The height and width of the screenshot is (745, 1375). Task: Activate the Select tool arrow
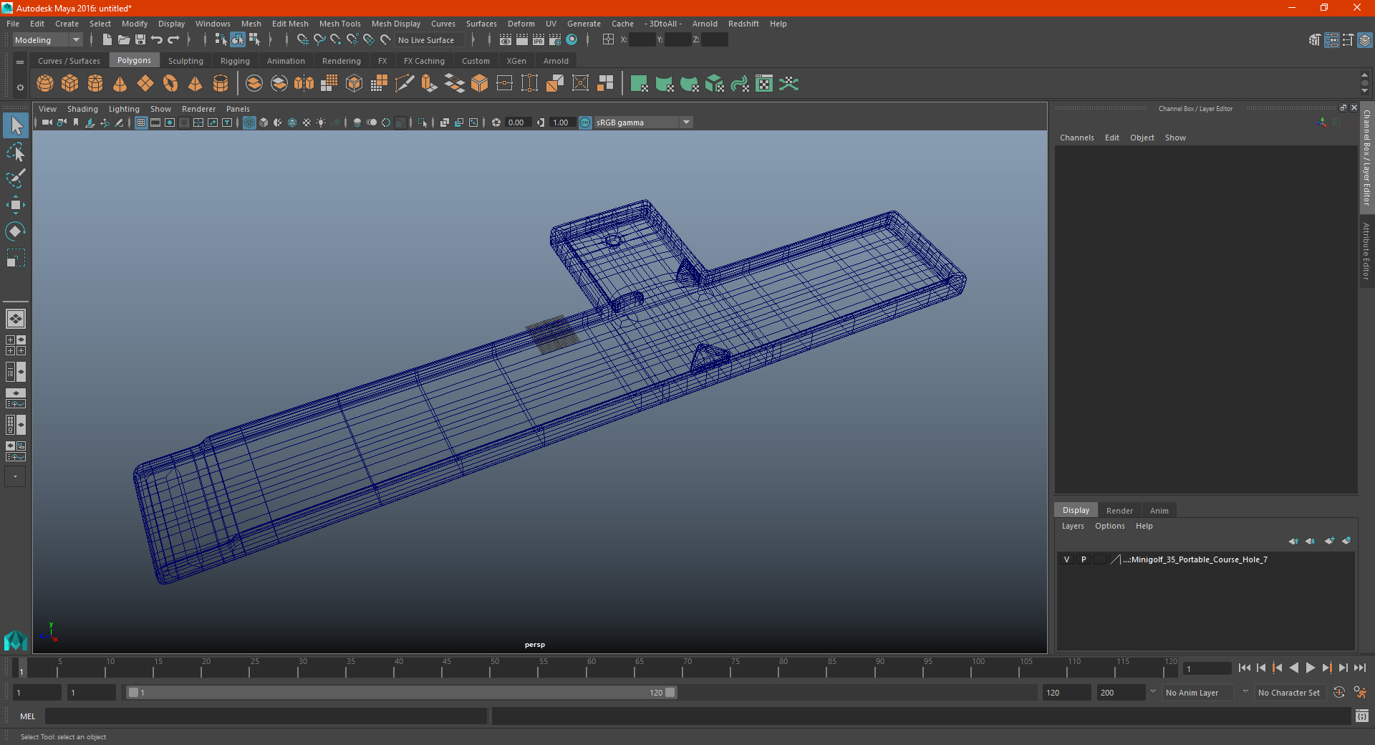pyautogui.click(x=15, y=126)
